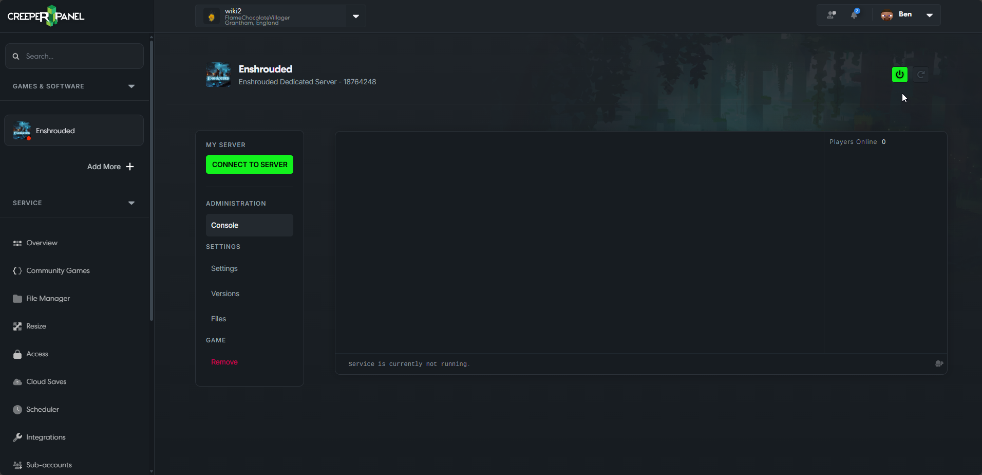
Task: Open the wiki2 server selector dropdown
Action: pos(356,16)
